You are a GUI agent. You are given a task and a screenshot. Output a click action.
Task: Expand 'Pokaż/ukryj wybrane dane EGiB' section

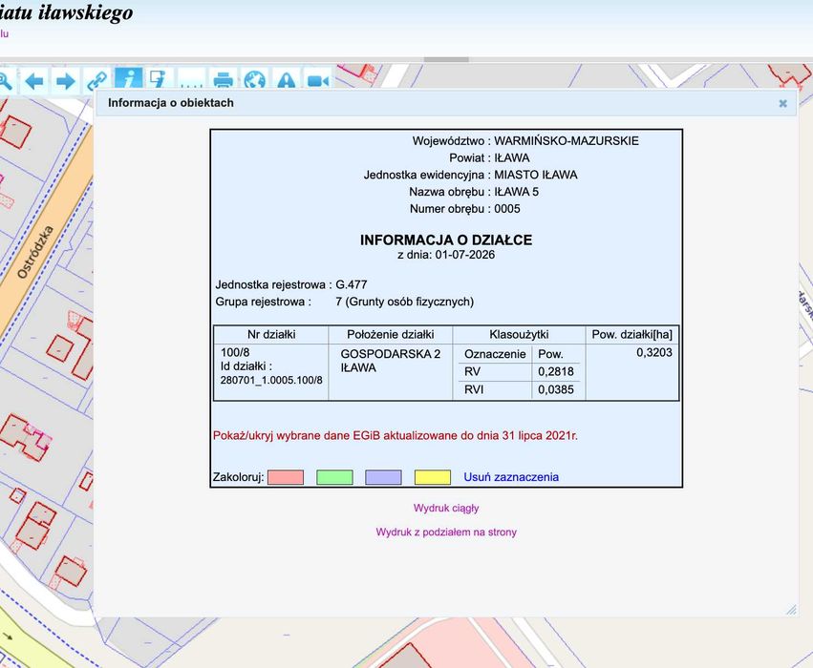[x=396, y=435]
